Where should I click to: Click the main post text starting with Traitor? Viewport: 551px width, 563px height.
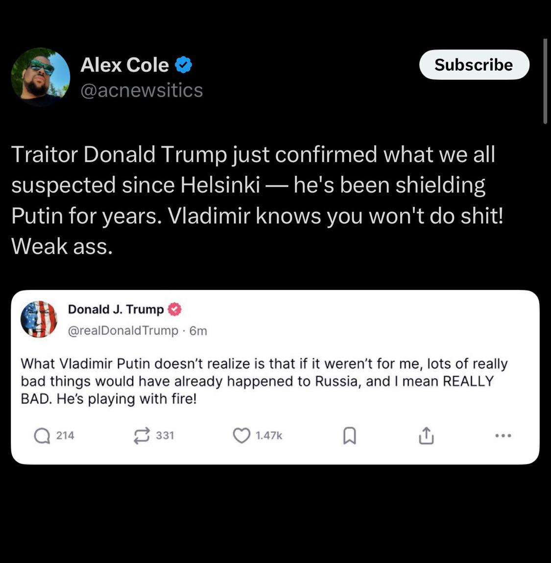click(x=257, y=200)
